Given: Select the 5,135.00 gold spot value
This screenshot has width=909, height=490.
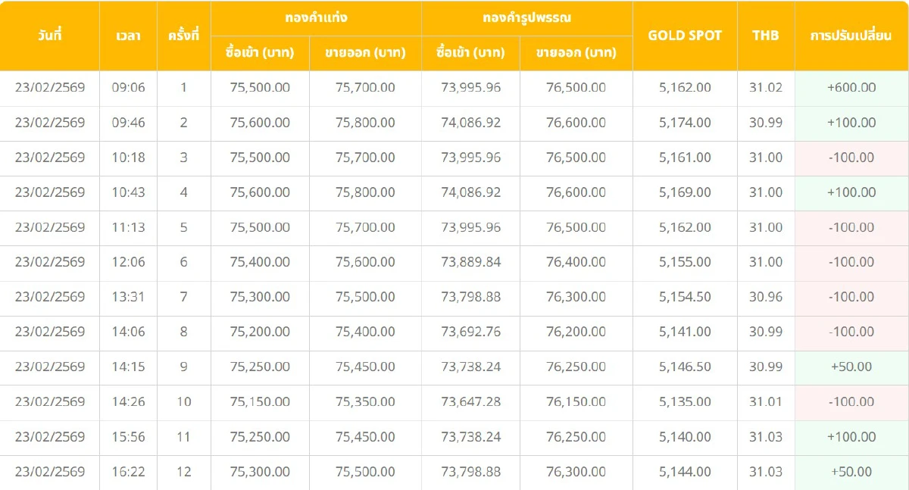Looking at the screenshot, I should click(685, 401).
